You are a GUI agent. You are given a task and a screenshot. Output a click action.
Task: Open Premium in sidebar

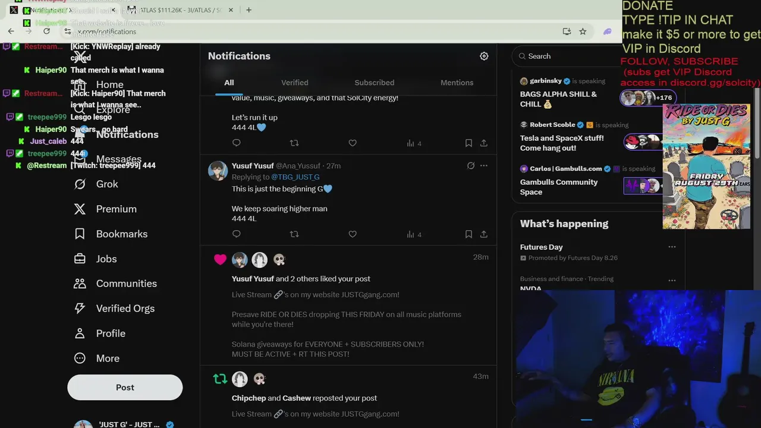coord(105,209)
